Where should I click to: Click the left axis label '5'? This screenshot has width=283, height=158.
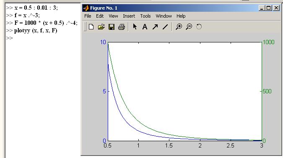[104, 92]
